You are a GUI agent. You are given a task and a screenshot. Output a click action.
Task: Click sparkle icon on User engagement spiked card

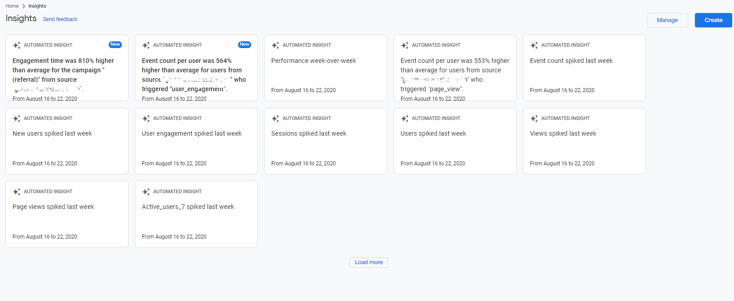[146, 119]
